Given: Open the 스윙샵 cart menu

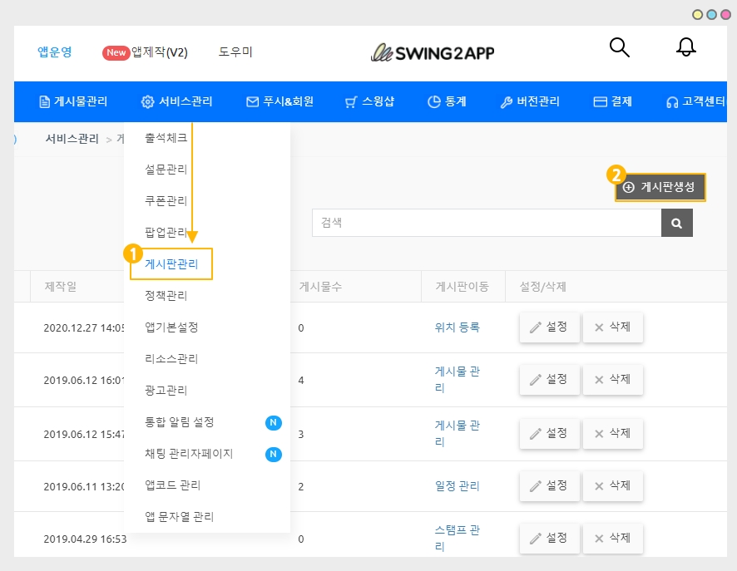Looking at the screenshot, I should tap(369, 101).
